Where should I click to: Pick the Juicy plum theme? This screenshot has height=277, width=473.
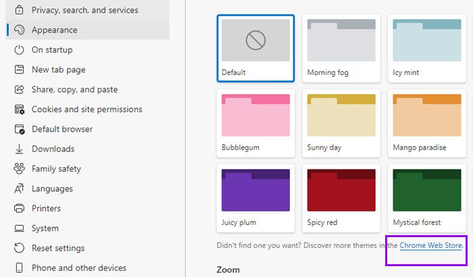coord(255,198)
